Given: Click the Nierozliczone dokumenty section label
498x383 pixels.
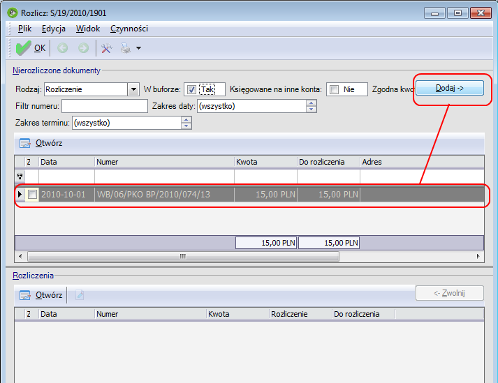Looking at the screenshot, I should click(x=56, y=70).
